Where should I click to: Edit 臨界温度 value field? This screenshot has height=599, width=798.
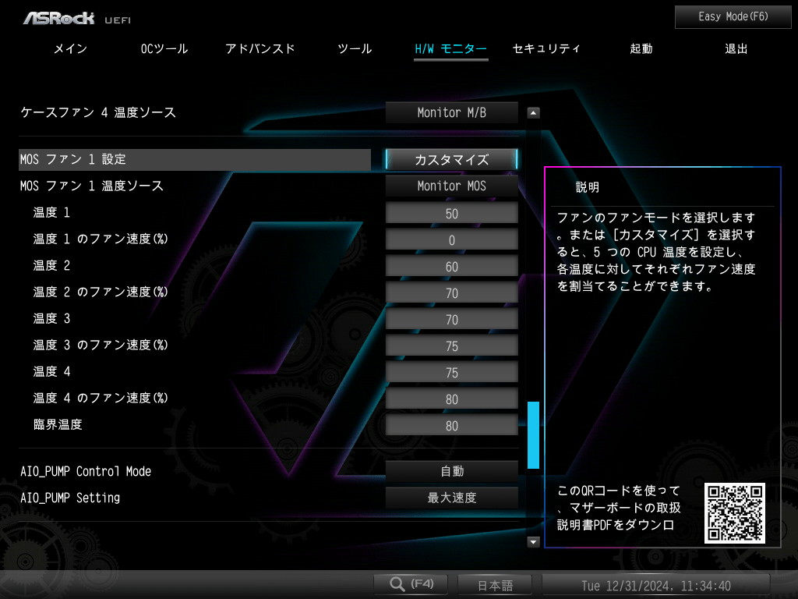click(x=451, y=425)
